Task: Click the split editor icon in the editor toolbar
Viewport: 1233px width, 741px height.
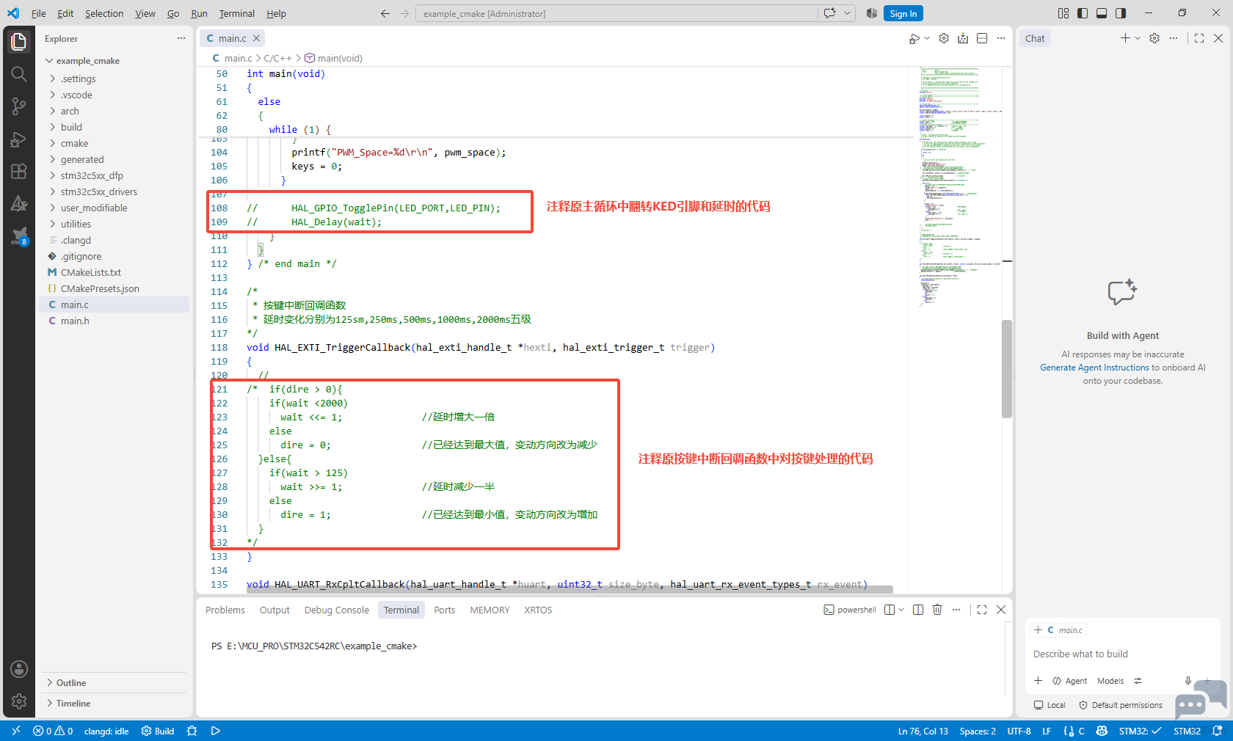Action: [x=982, y=38]
